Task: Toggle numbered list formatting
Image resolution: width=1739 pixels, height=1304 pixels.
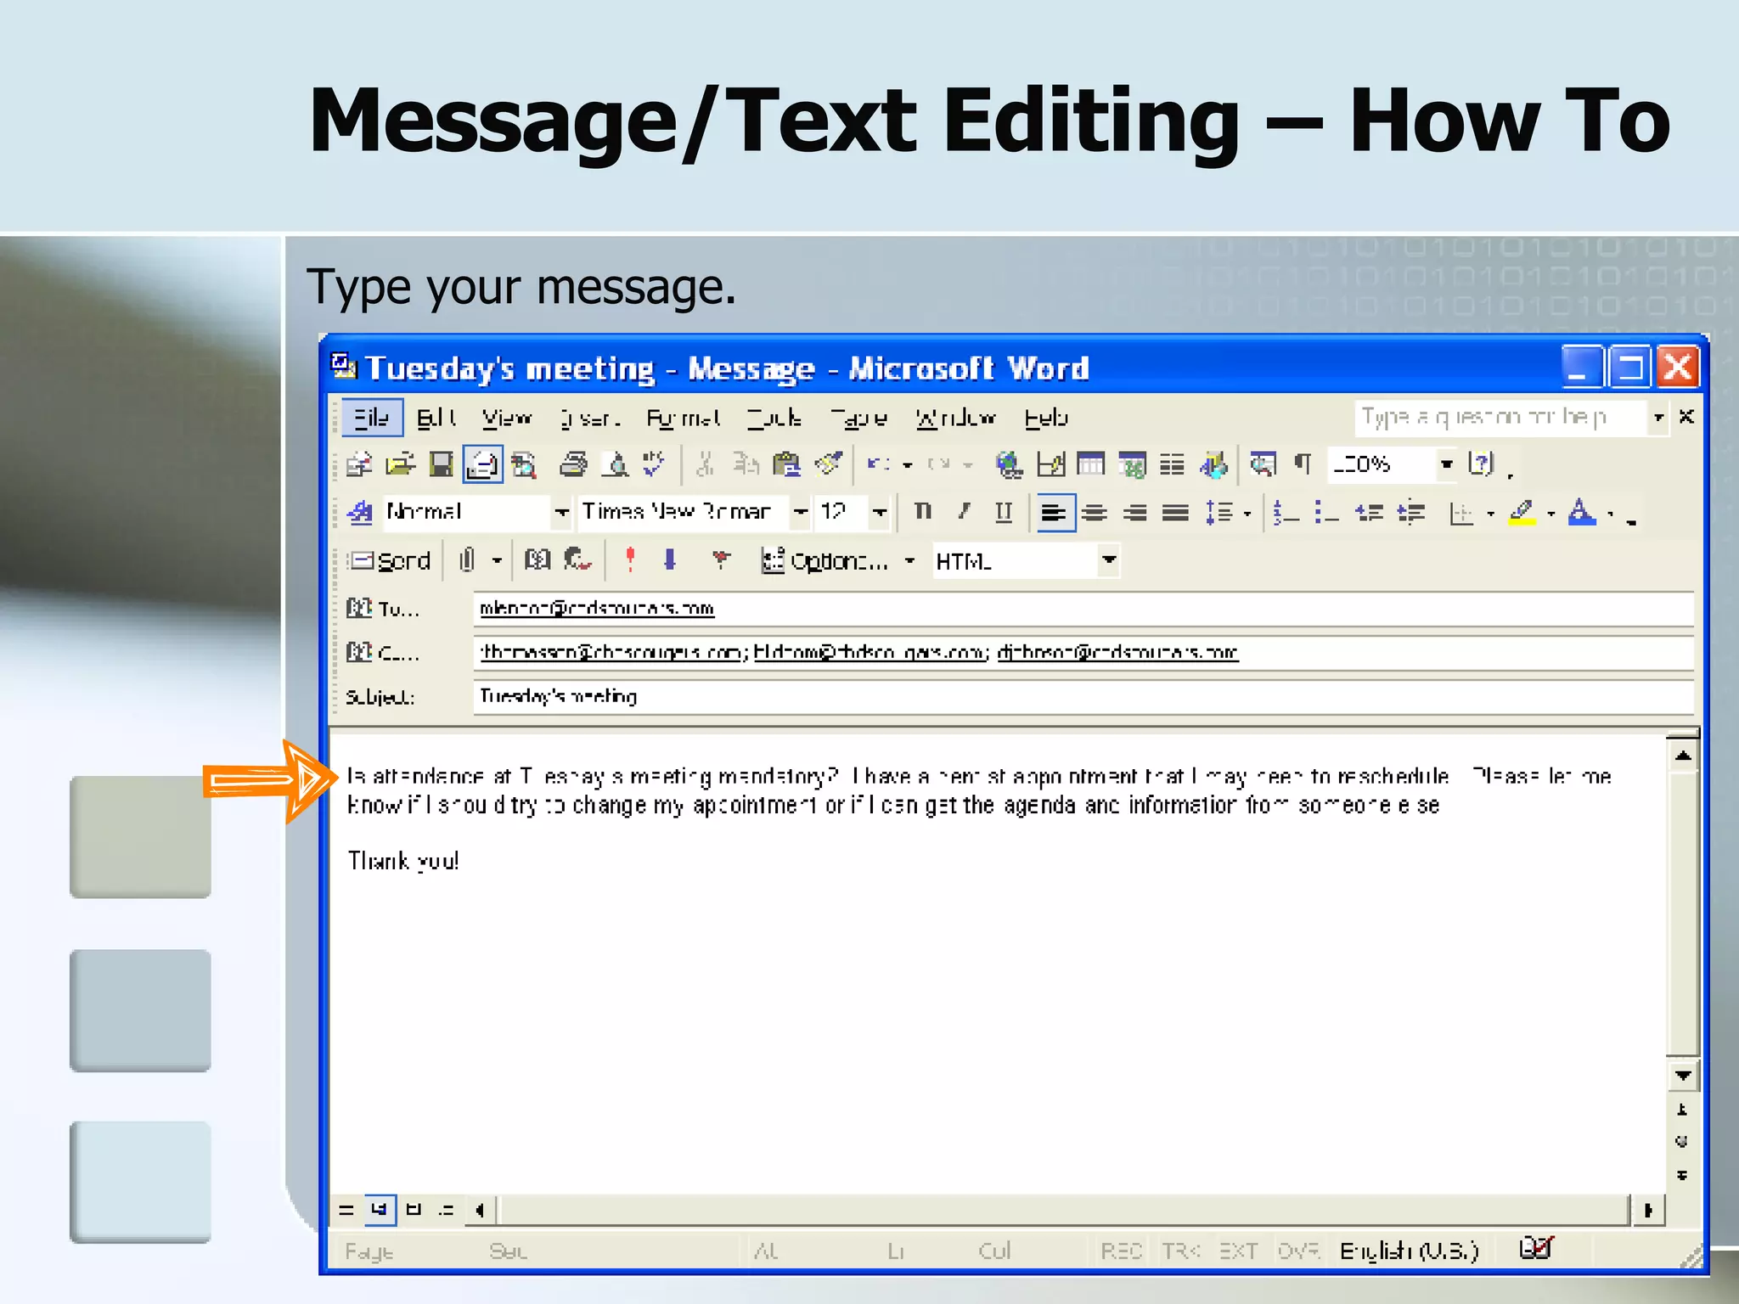Action: pyautogui.click(x=1286, y=513)
